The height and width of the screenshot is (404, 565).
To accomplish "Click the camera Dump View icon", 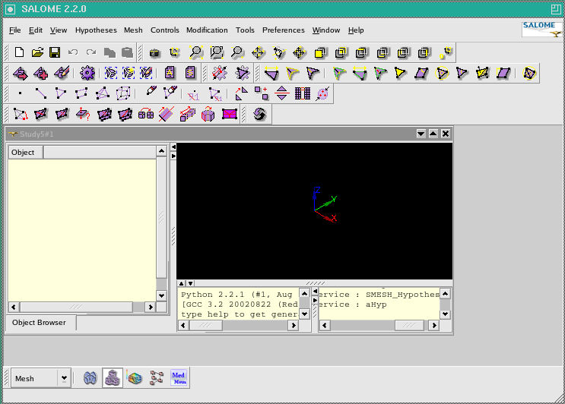I will tap(154, 53).
